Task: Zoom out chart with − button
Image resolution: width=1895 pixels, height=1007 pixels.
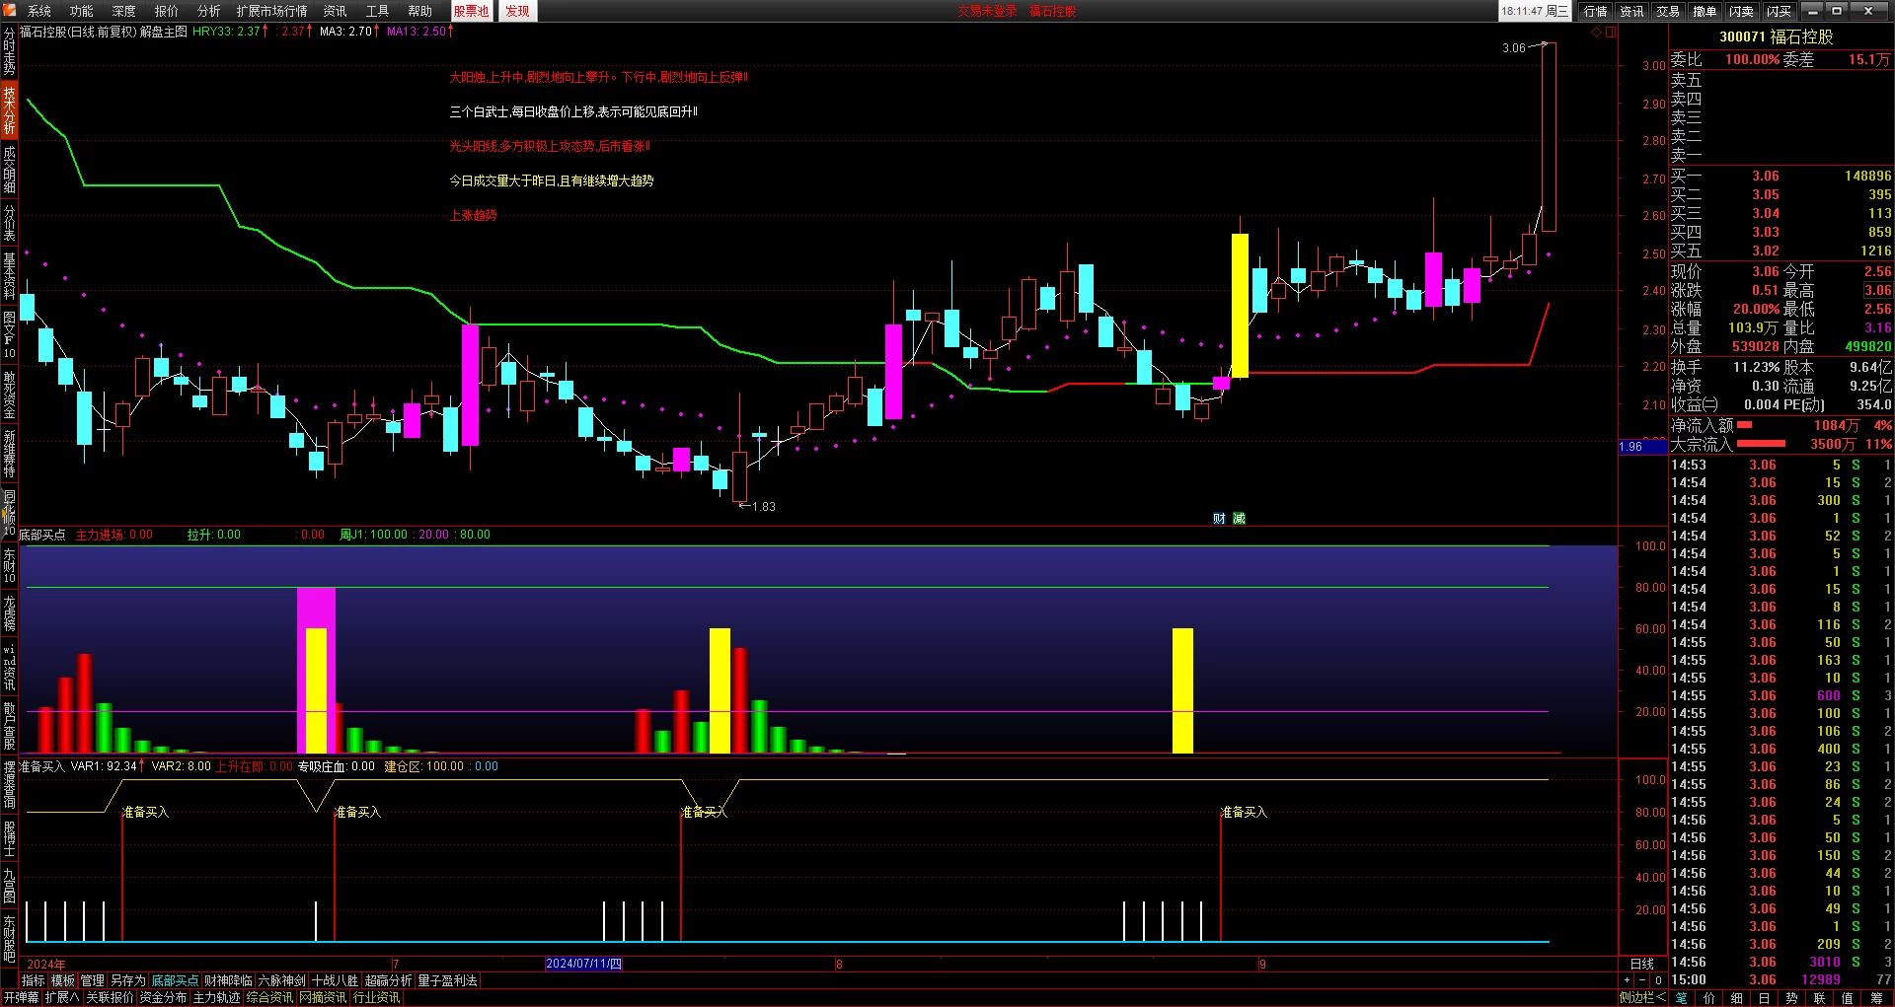Action: (x=1642, y=980)
